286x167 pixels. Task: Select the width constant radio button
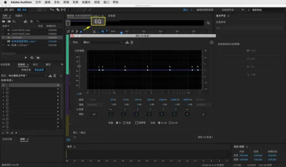click(124, 123)
